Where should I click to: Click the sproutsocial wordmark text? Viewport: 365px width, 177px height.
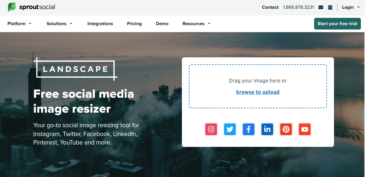point(37,7)
